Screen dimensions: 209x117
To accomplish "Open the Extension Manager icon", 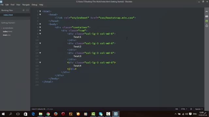I will [207, 16].
